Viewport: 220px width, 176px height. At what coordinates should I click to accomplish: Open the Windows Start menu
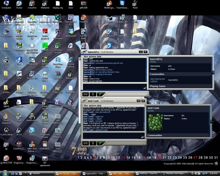coord(5,173)
